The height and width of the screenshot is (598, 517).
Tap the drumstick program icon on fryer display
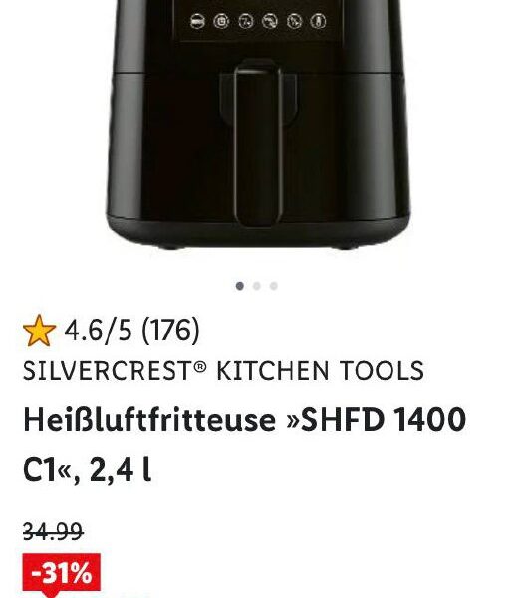(294, 21)
